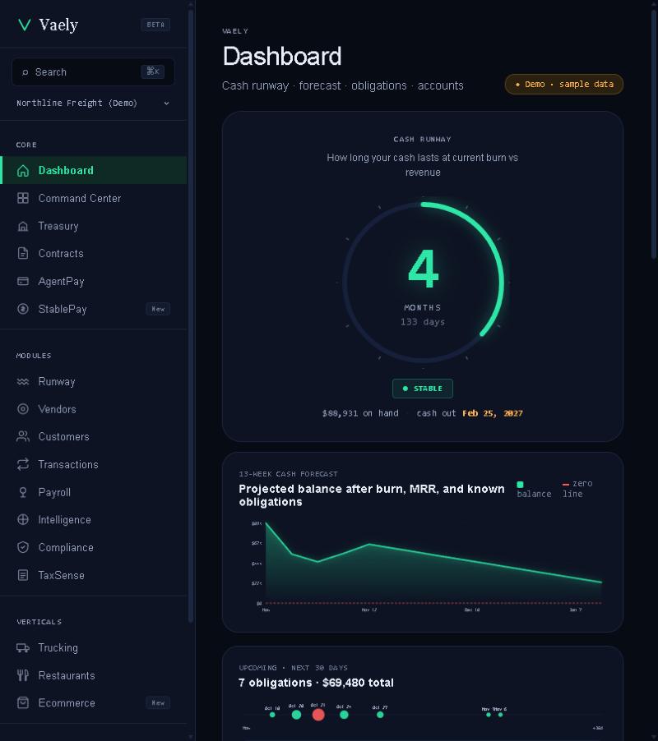
Task: Click the Trucking truck icon
Action: pyautogui.click(x=23, y=647)
